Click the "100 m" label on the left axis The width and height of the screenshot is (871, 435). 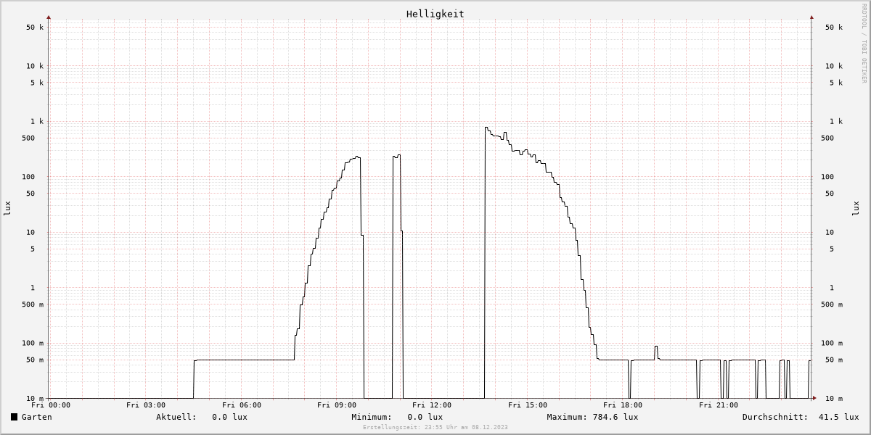click(x=33, y=344)
